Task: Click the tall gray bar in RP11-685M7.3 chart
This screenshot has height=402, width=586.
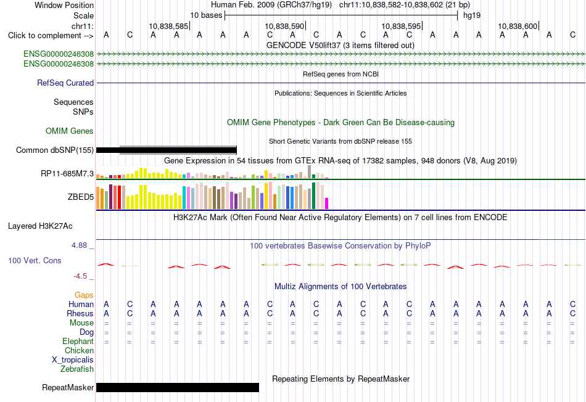Action: (x=309, y=172)
